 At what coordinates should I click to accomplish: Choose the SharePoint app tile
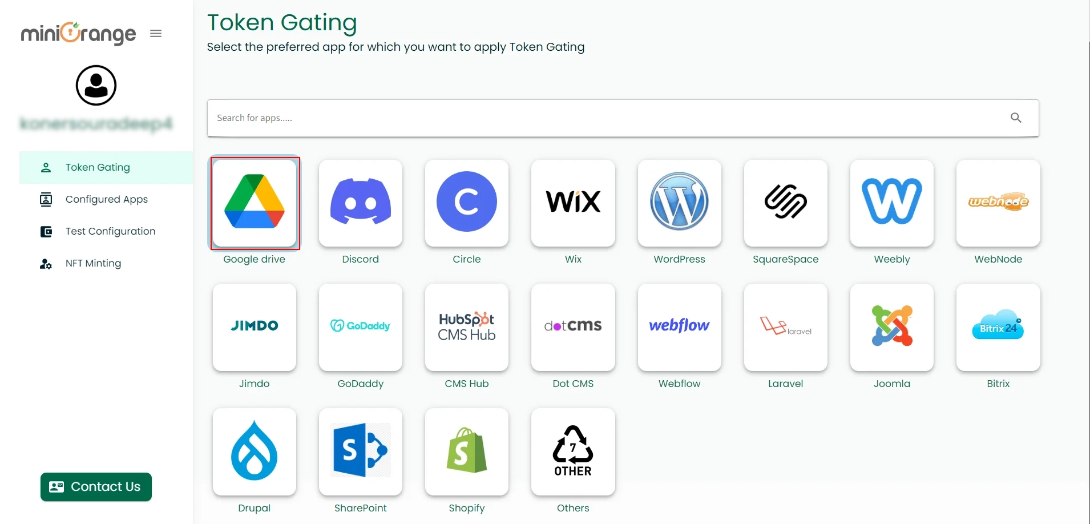[x=361, y=452]
